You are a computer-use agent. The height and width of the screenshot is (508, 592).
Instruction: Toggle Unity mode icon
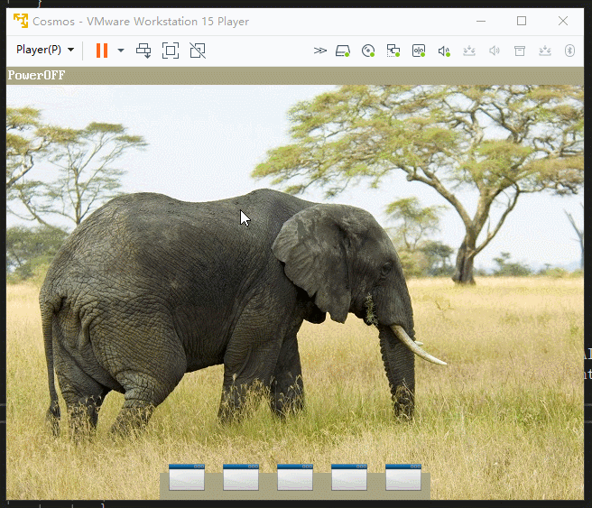click(198, 51)
